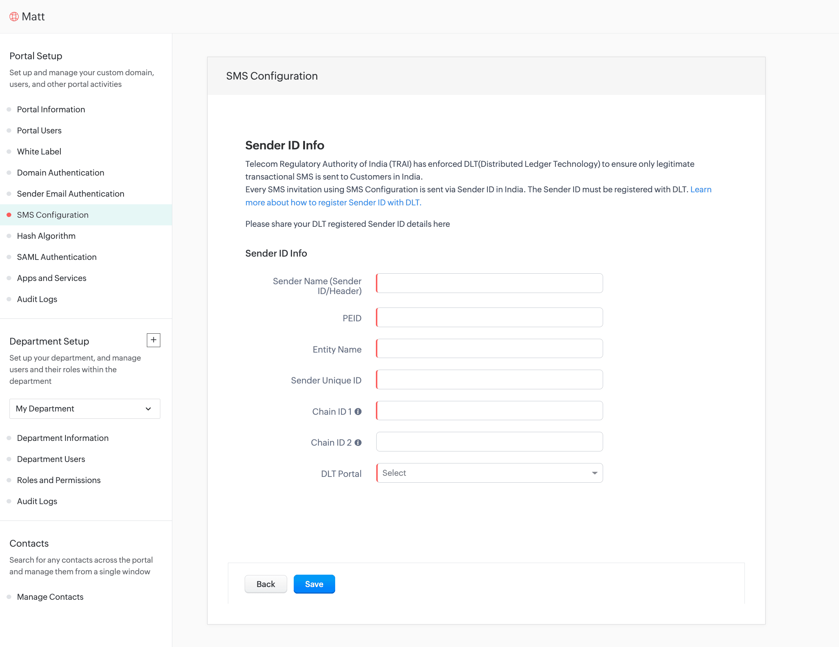Select the Entity Name input box

click(489, 349)
